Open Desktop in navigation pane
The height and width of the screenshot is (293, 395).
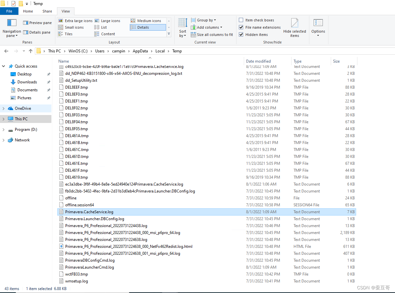[x=24, y=74]
